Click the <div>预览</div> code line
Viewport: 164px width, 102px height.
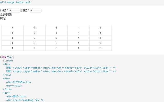(16, 96)
